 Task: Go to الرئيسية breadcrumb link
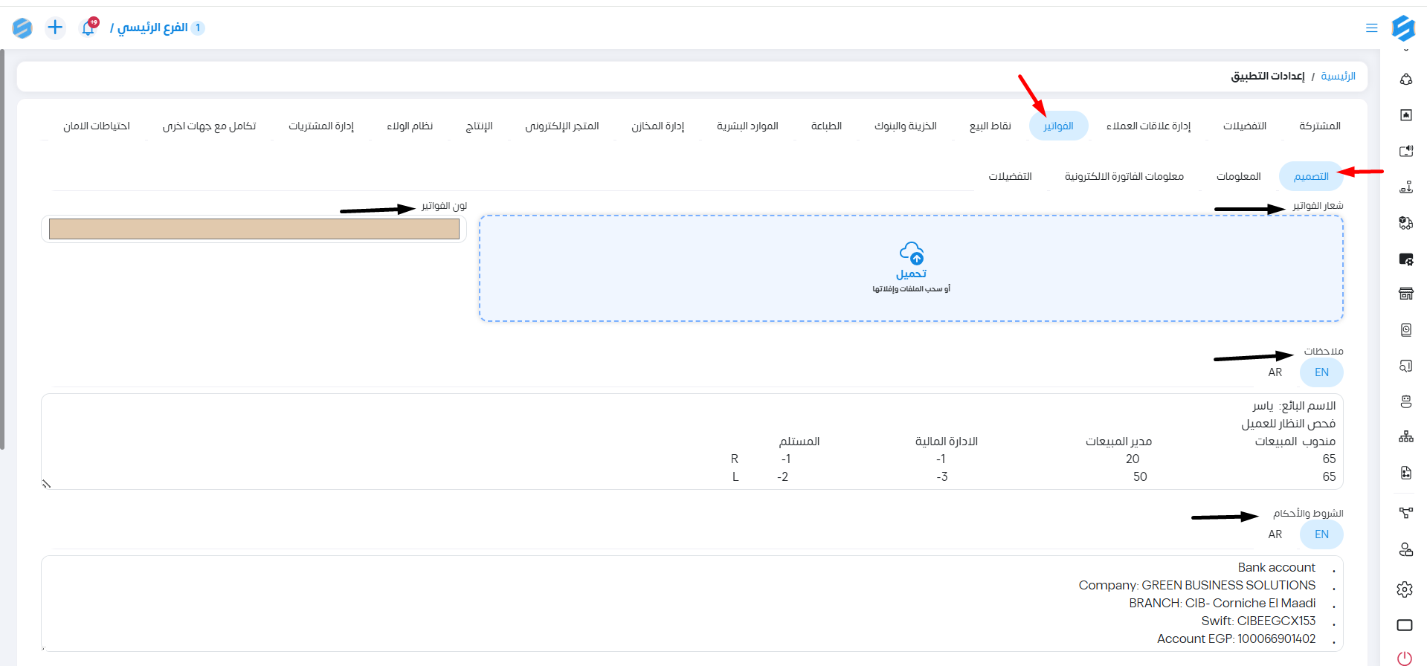coord(1338,77)
